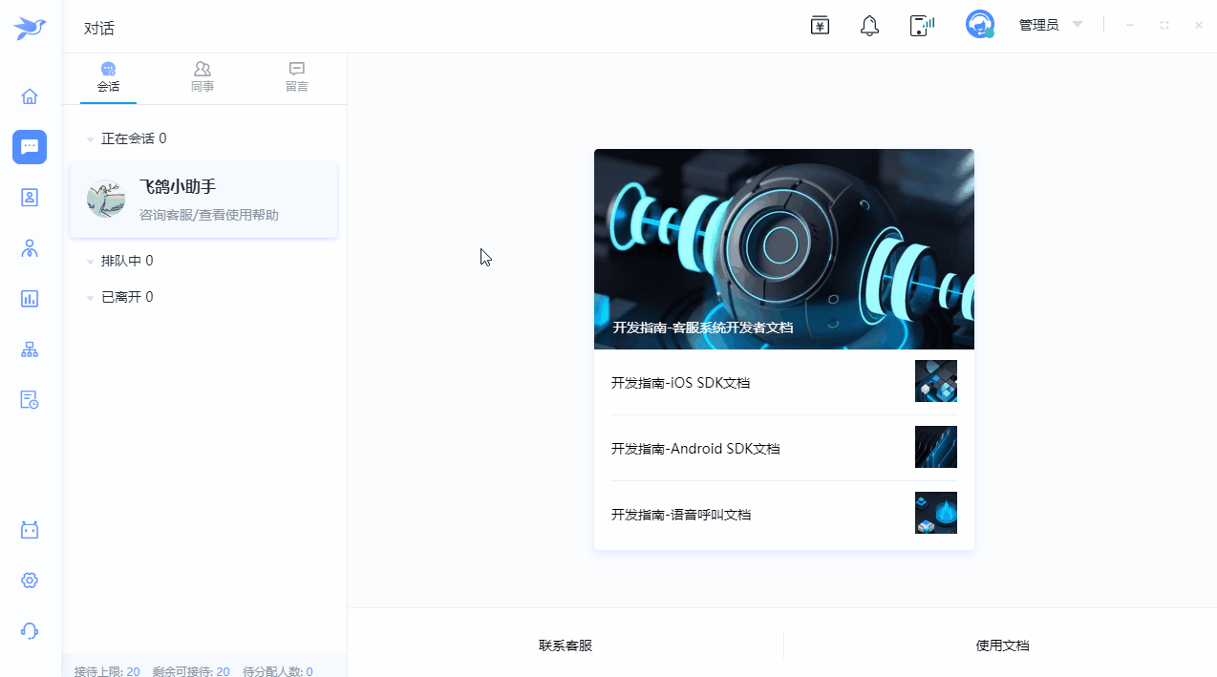Open the 飞鸽小助手 conversation

click(203, 200)
